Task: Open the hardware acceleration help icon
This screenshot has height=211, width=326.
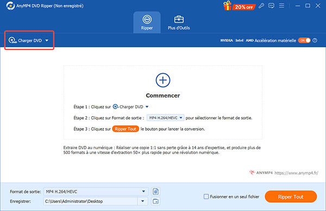Action: [x=315, y=41]
